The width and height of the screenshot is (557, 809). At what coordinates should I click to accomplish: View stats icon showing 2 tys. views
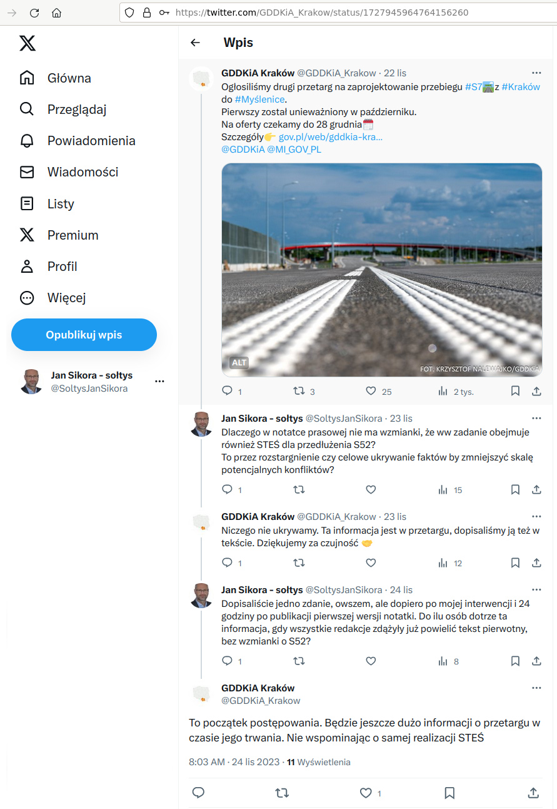(x=443, y=391)
